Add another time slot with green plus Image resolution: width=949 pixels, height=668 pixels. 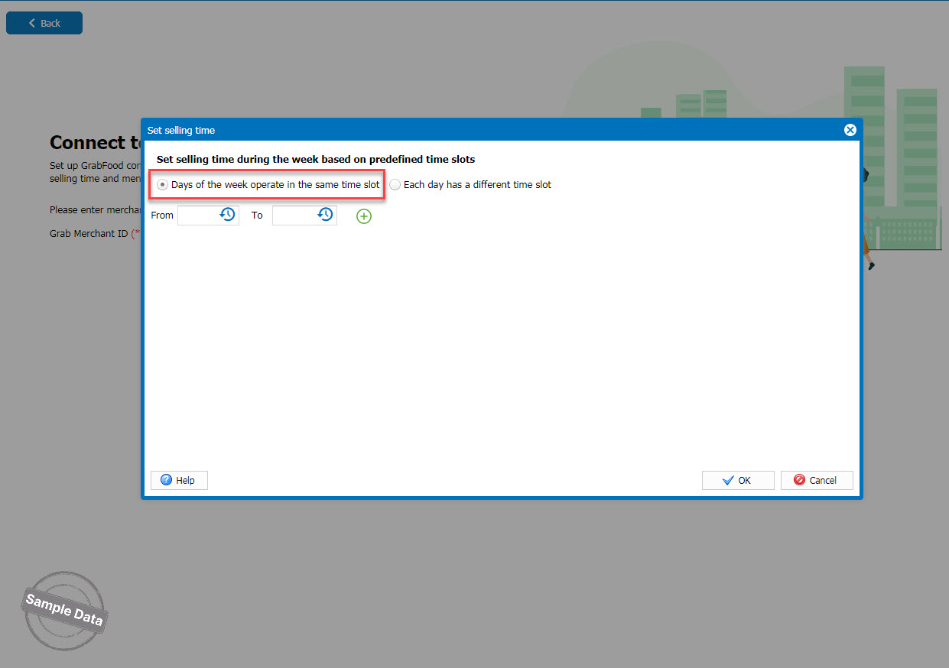(364, 216)
